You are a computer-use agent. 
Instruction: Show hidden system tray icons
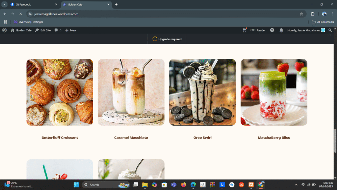(x=296, y=185)
